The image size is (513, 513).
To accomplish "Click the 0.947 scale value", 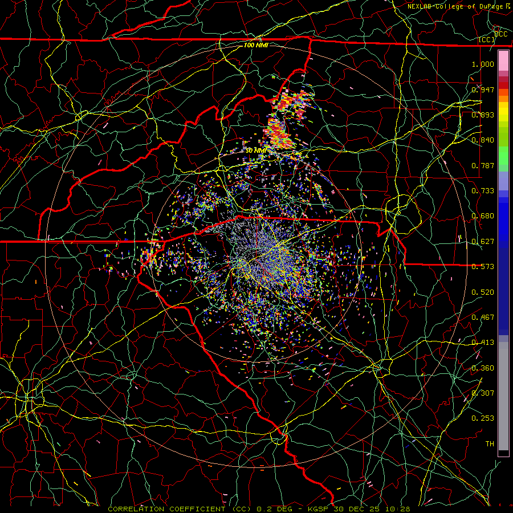I will (483, 89).
